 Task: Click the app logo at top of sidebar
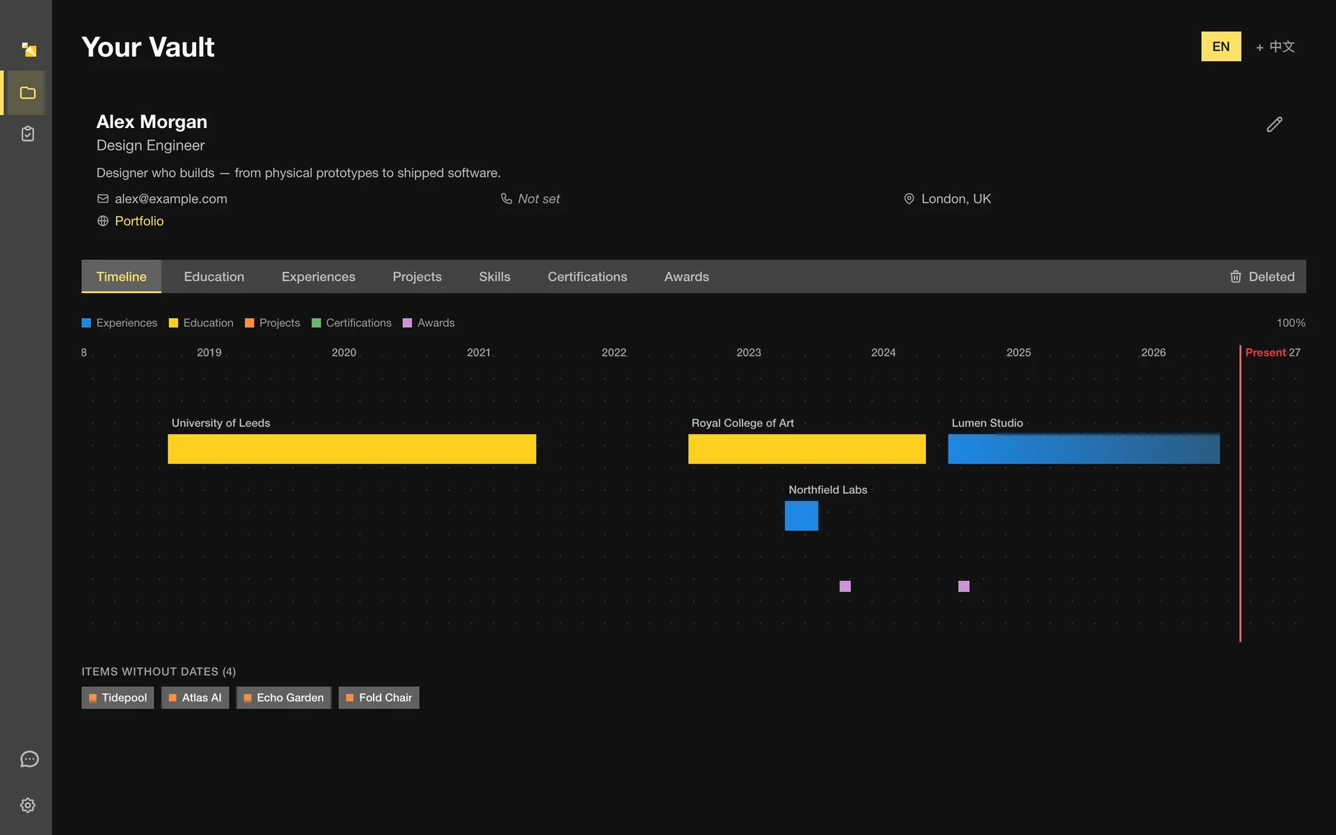29,49
